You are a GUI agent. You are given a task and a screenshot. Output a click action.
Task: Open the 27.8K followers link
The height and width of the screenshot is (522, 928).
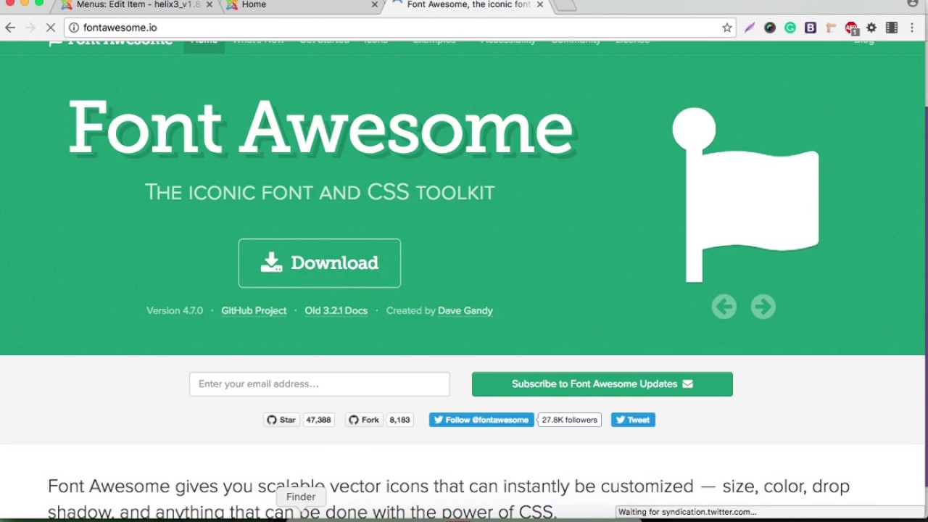click(570, 420)
